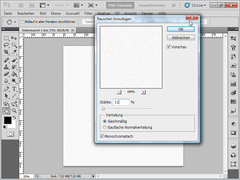Click the black foreground color swatch
The width and height of the screenshot is (240, 180).
[8, 120]
